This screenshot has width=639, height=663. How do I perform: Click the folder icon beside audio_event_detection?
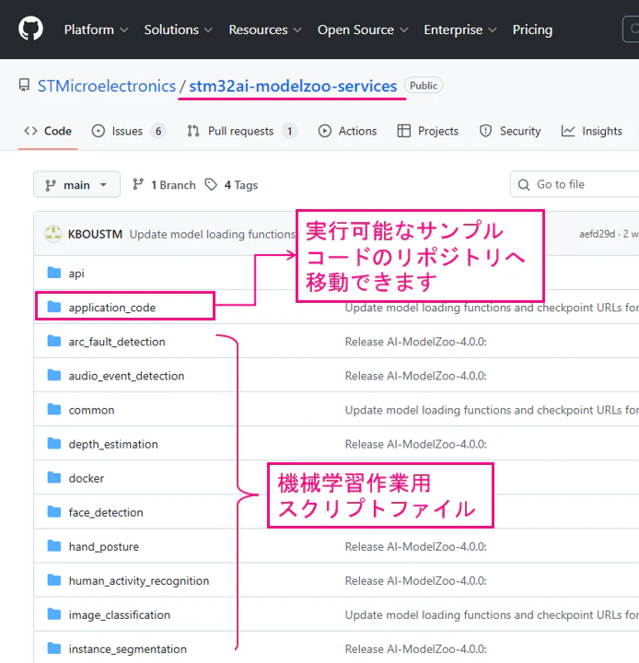54,375
